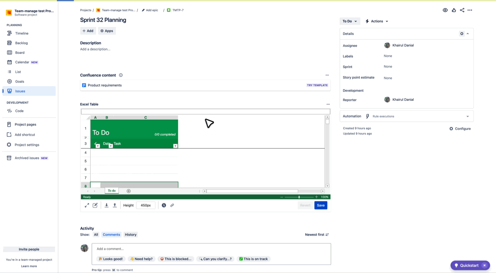Viewport: 496px width, 273px height.
Task: Expand the Excel table to fullscreen
Action: click(87, 205)
